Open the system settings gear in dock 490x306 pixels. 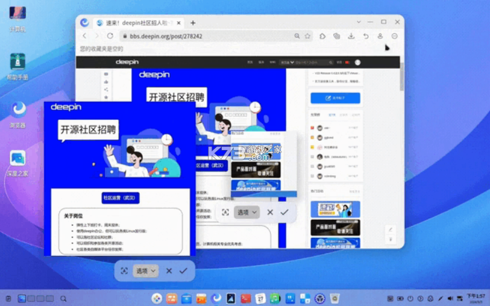(x=319, y=299)
